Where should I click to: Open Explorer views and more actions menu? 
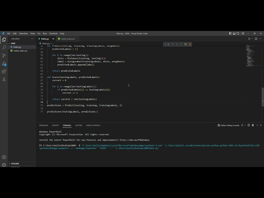(32, 39)
